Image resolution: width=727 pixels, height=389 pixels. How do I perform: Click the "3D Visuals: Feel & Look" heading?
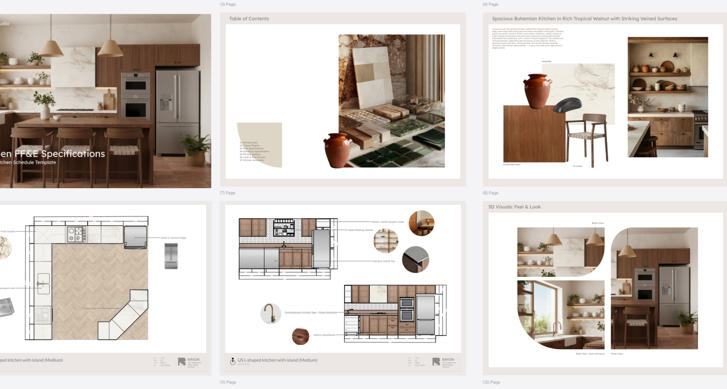tap(515, 206)
